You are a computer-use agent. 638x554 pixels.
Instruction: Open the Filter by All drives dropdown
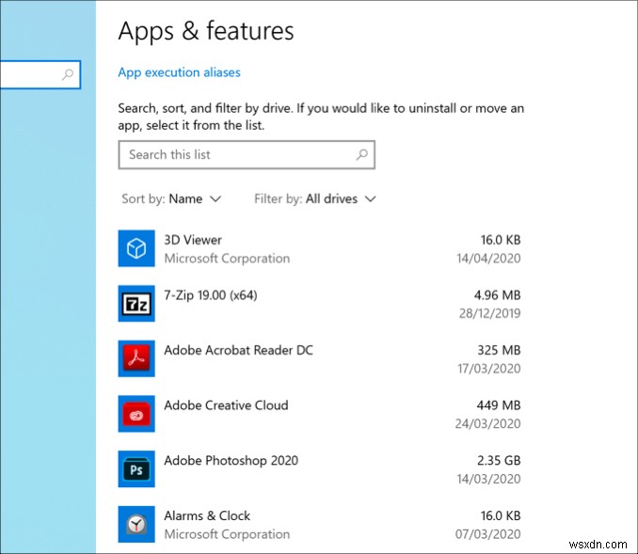point(315,198)
